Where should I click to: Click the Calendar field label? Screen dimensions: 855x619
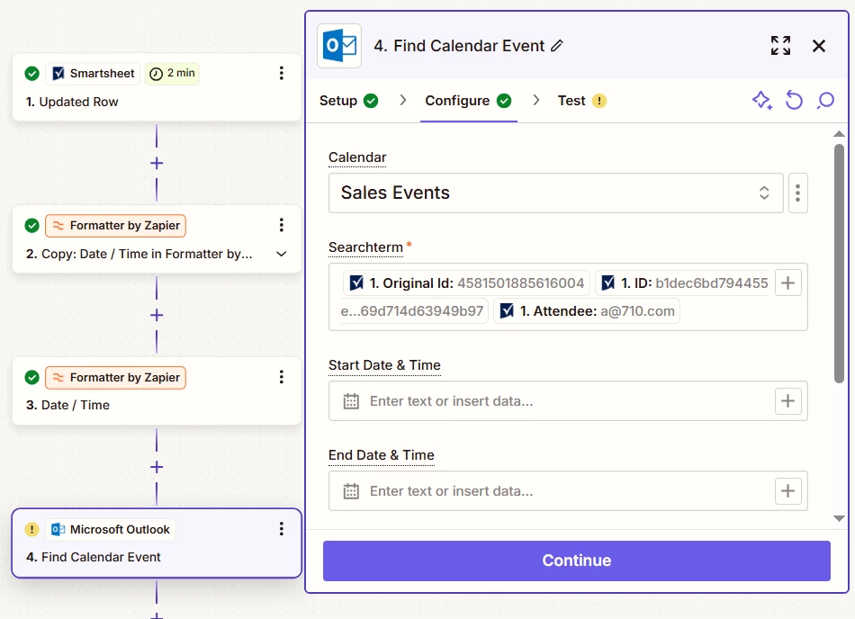(357, 157)
